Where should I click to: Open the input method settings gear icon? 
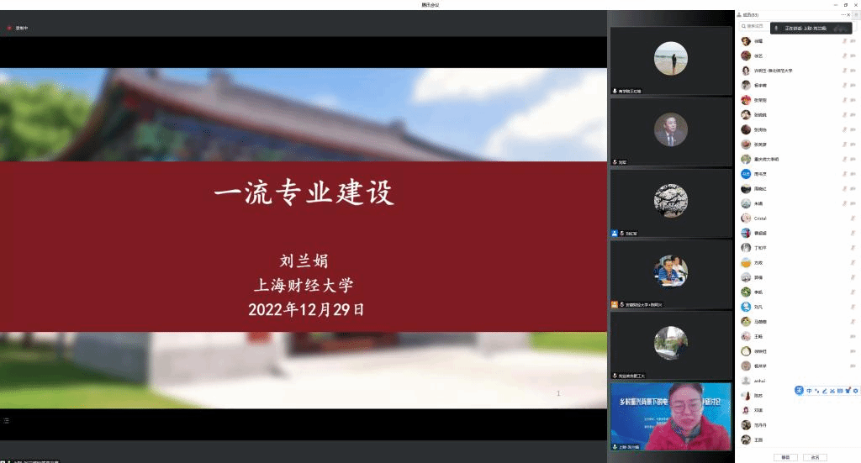[x=856, y=391]
